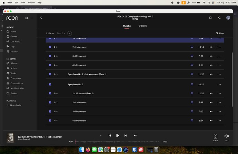Screen dimensions: 238x154
Task: Open History in sidebar
Action: click(x=12, y=51)
